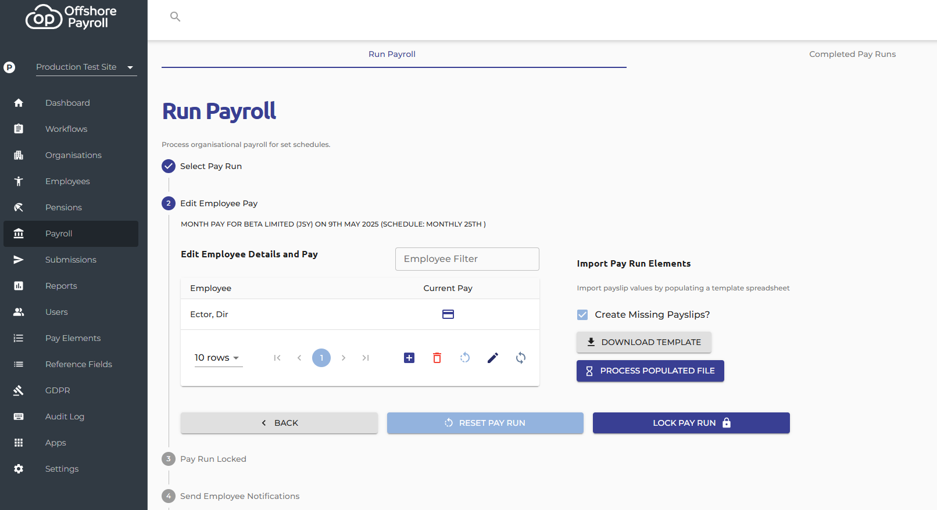The height and width of the screenshot is (510, 937).
Task: Click the Offshore Payroll logo
Action: coord(71,17)
